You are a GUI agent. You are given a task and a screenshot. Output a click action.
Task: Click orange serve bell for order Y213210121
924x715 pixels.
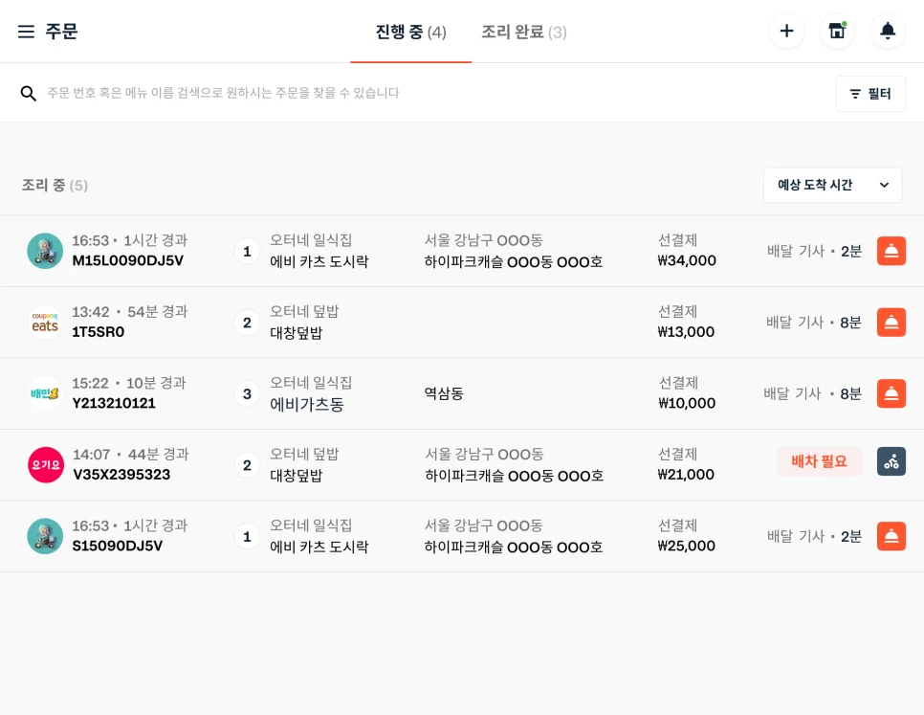click(x=891, y=393)
